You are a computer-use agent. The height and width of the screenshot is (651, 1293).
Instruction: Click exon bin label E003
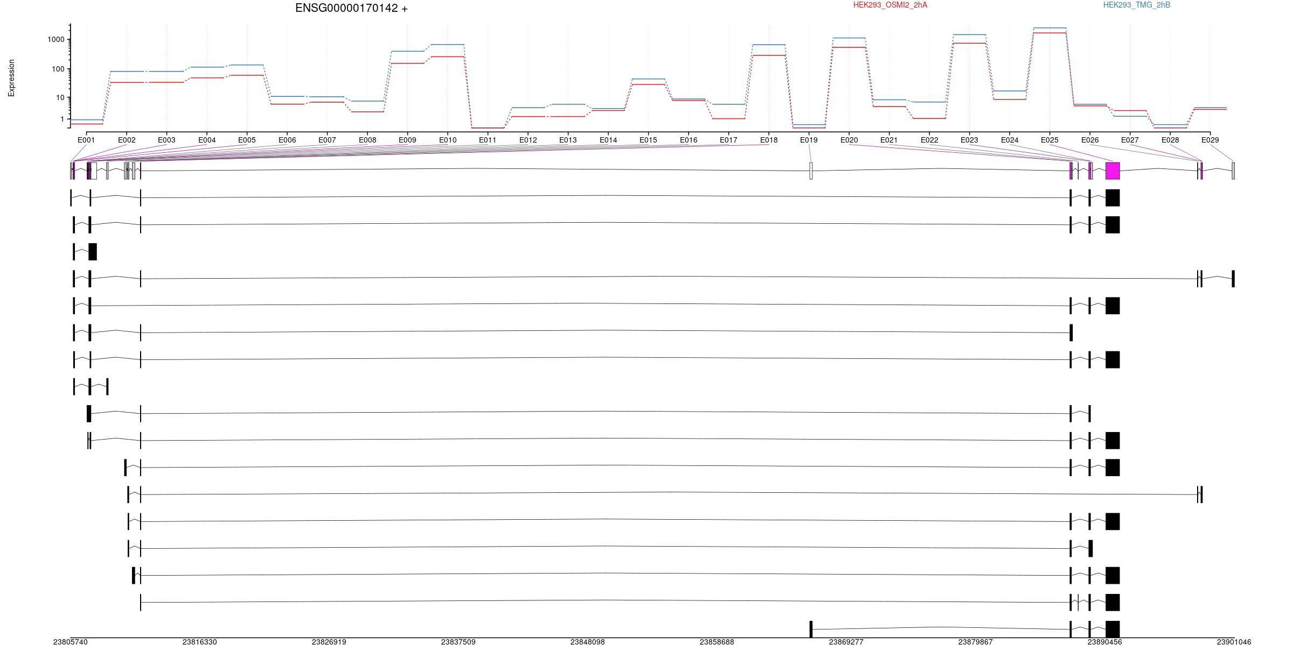pyautogui.click(x=166, y=140)
